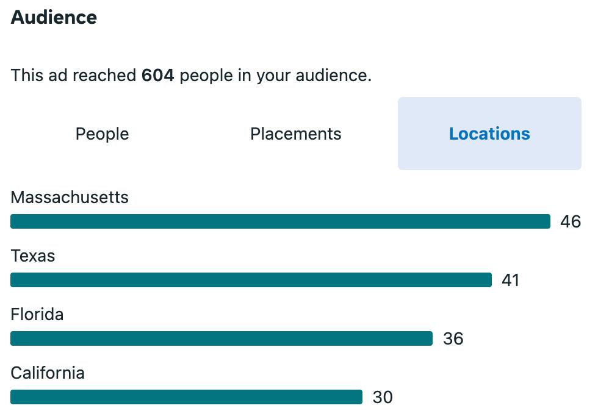Click the word 'audience.' ending the sentence
Image resolution: width=598 pixels, height=411 pixels.
[333, 75]
